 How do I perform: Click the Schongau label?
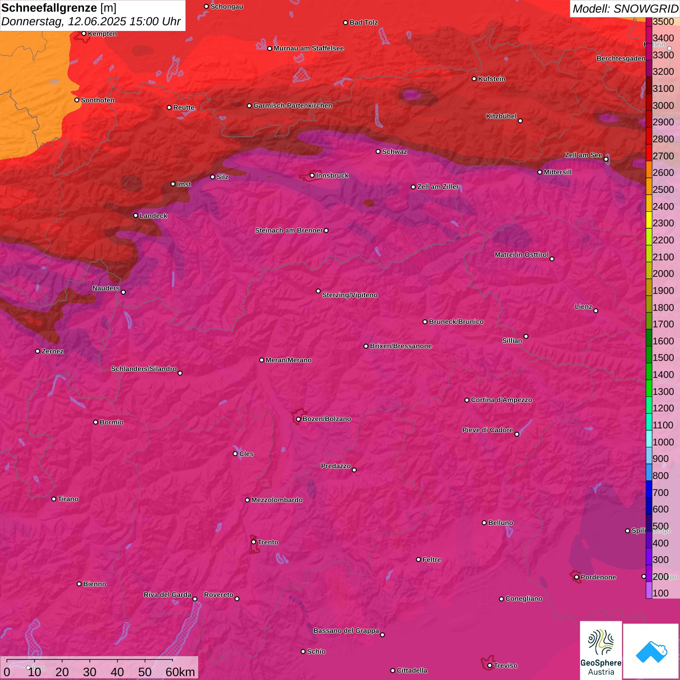[x=227, y=6]
